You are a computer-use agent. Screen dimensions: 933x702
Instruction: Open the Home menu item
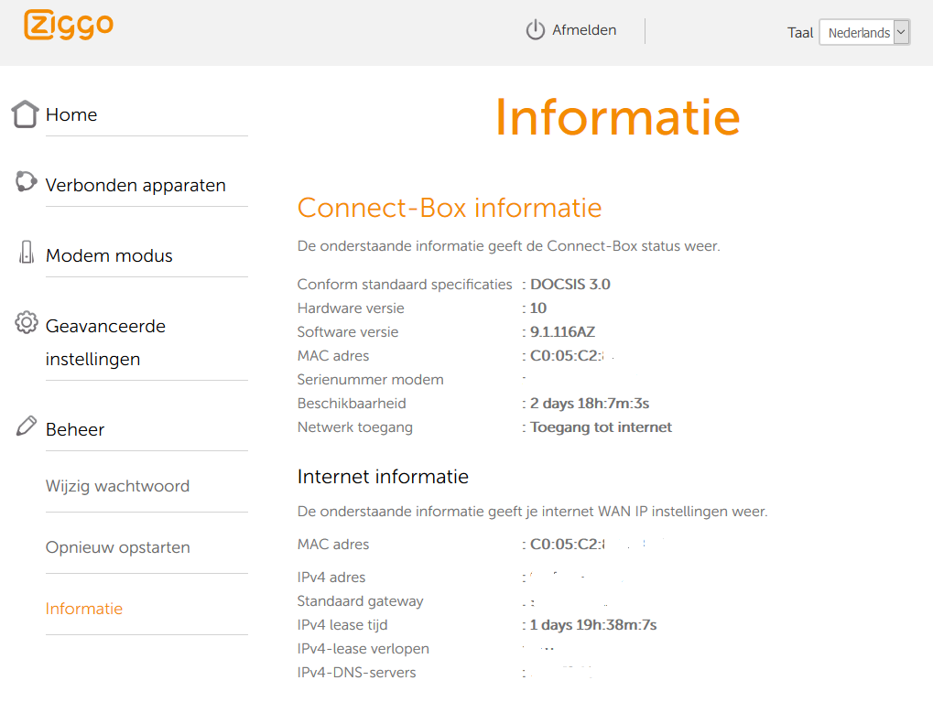[x=71, y=114]
